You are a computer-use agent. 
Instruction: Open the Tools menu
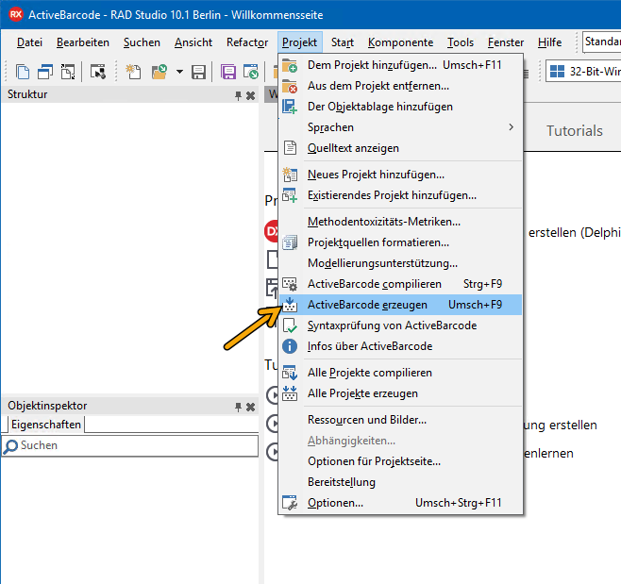point(461,42)
